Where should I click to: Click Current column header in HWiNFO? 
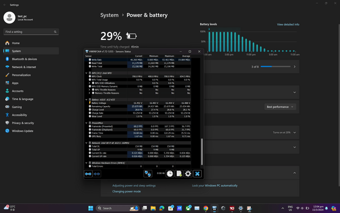(139, 56)
